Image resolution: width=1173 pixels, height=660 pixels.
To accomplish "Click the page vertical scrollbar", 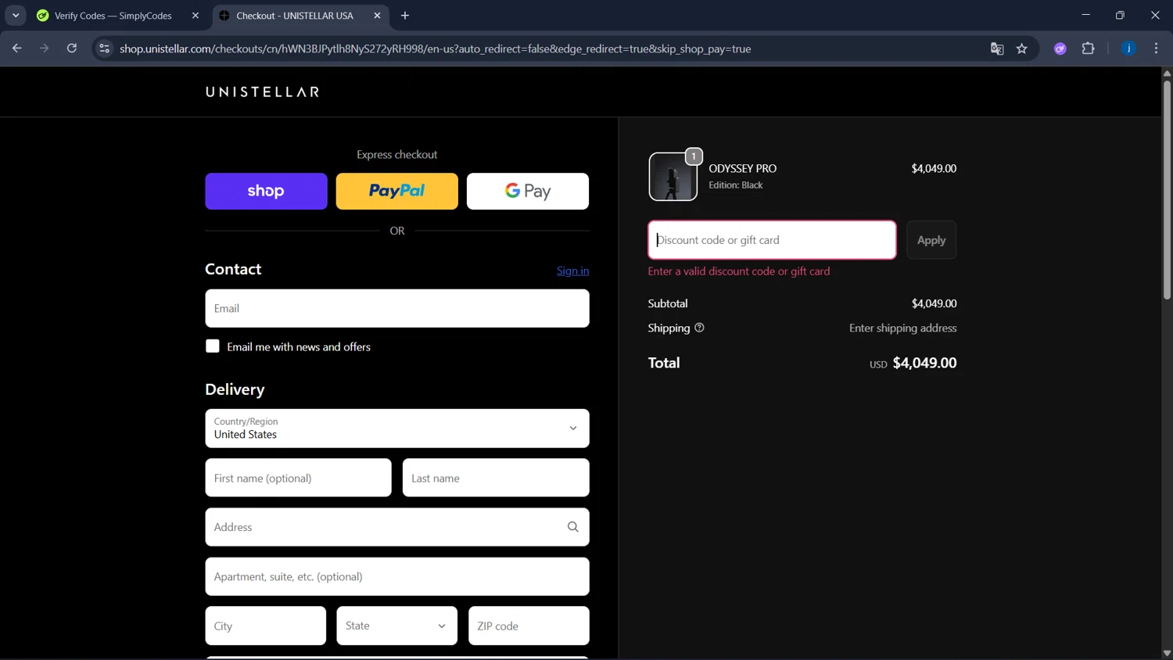I will click(x=1167, y=190).
